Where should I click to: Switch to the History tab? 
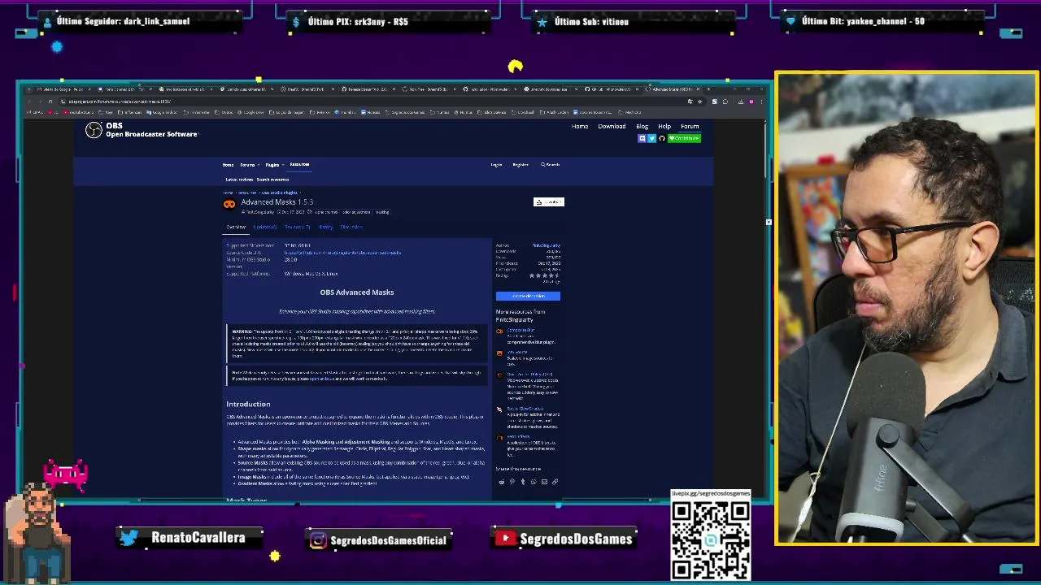click(326, 227)
